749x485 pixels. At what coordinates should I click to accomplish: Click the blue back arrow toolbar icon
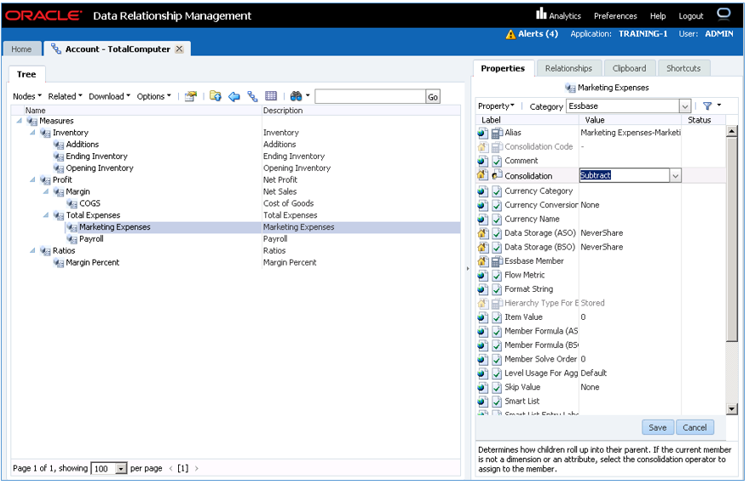click(x=234, y=97)
